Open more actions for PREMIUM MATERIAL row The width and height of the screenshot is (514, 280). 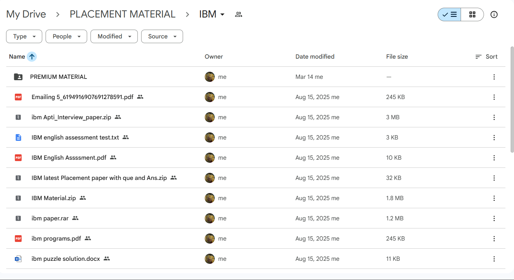point(494,77)
